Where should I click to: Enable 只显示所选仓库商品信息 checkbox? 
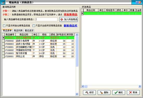pos(4,26)
